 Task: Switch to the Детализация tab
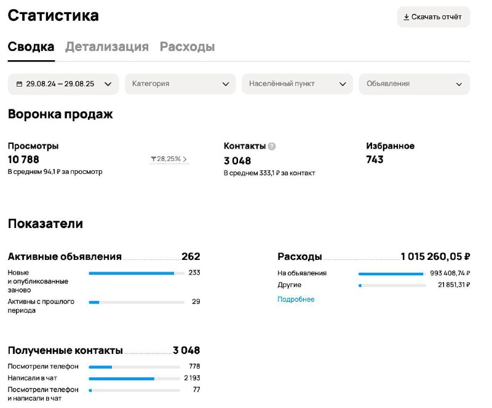click(107, 47)
